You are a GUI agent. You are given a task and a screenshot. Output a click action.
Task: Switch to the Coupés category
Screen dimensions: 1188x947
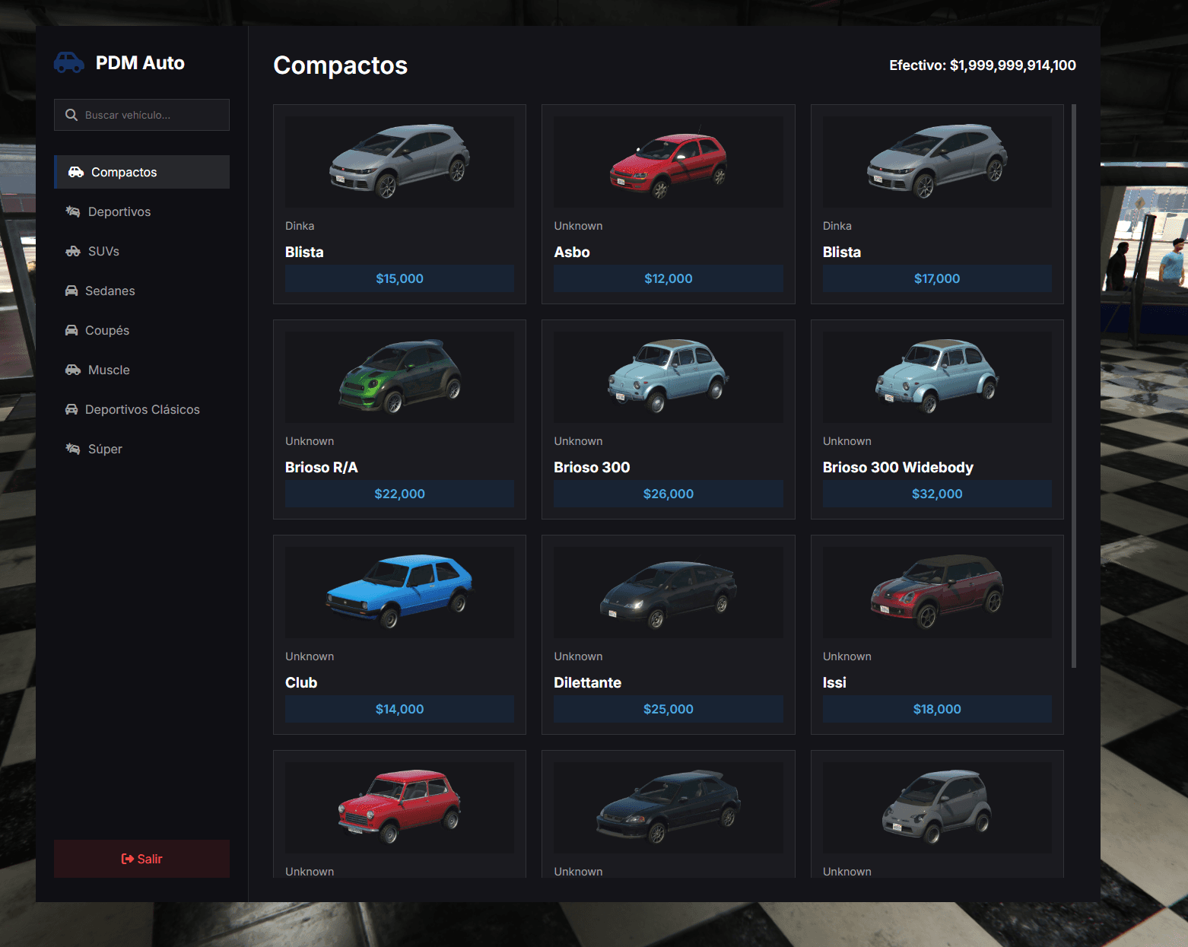(142, 330)
